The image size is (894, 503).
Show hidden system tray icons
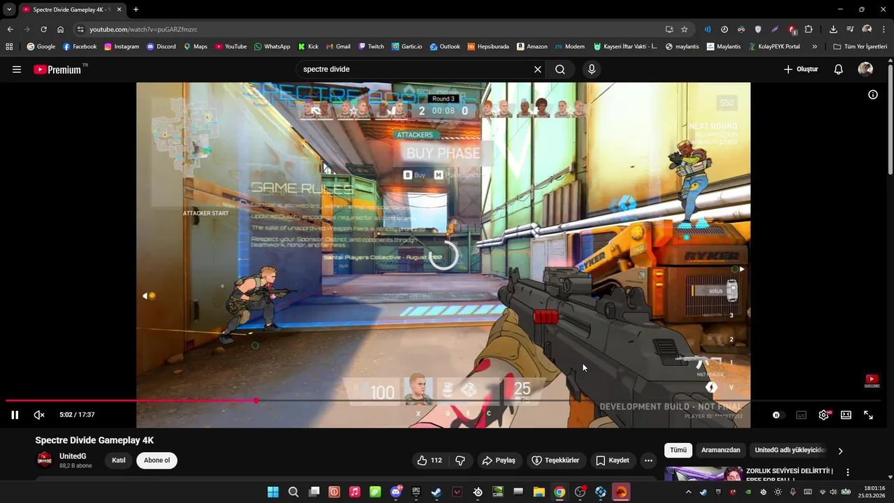point(688,492)
